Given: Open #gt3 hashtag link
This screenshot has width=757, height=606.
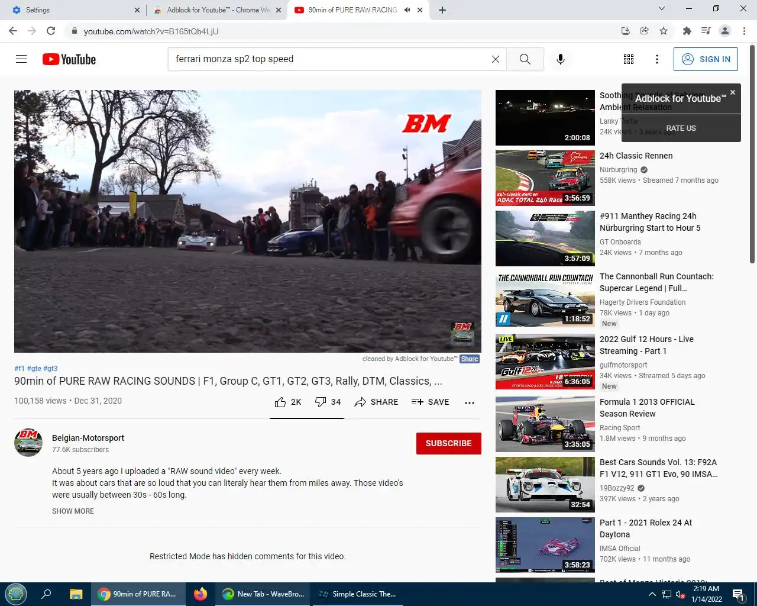Looking at the screenshot, I should click(50, 368).
